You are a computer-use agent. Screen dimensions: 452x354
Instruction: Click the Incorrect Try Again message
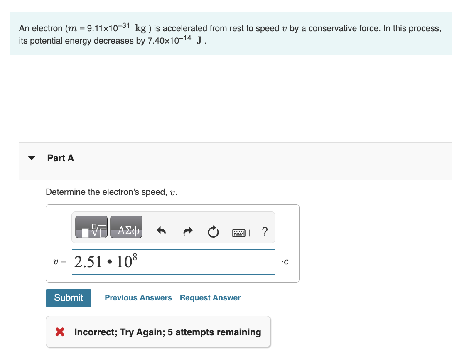click(167, 332)
